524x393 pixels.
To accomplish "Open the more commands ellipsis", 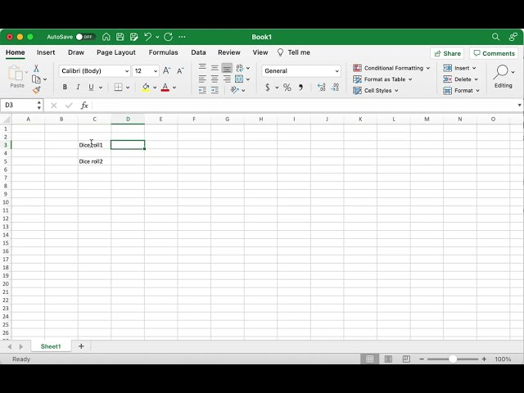I will point(182,37).
